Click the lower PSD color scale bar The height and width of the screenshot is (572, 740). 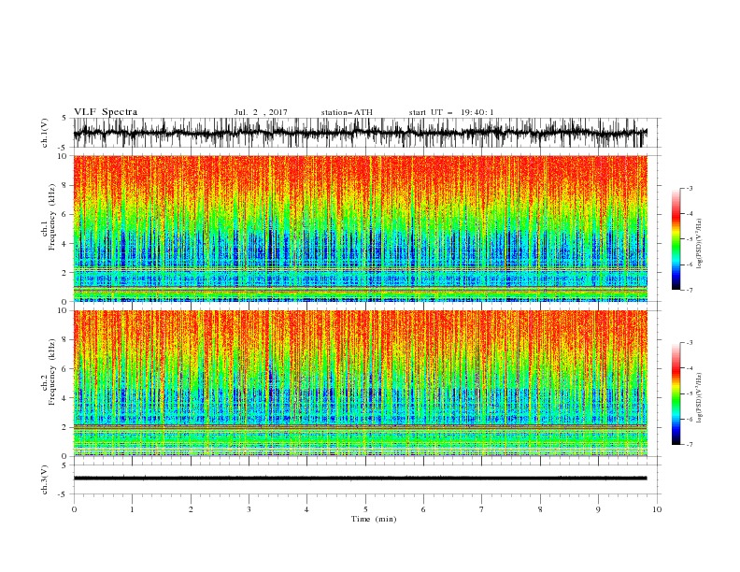[x=676, y=393]
